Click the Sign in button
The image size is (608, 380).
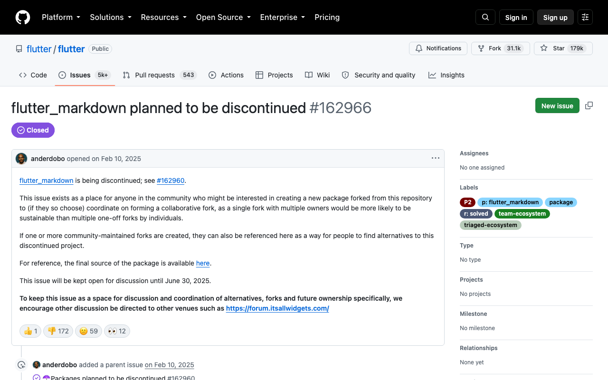click(x=516, y=17)
